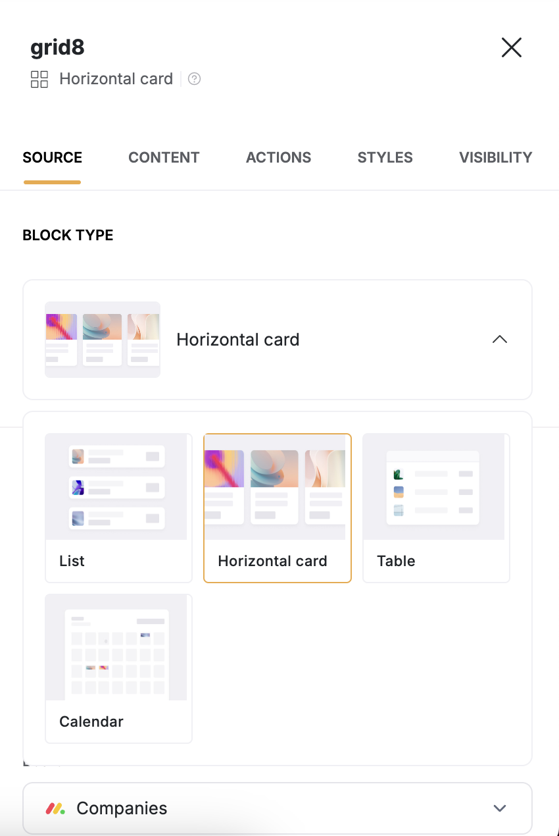Select the List block type

[118, 508]
